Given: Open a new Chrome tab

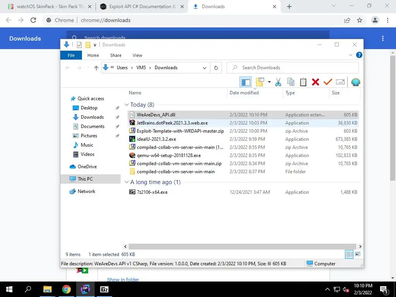Looking at the screenshot, I should [x=289, y=7].
